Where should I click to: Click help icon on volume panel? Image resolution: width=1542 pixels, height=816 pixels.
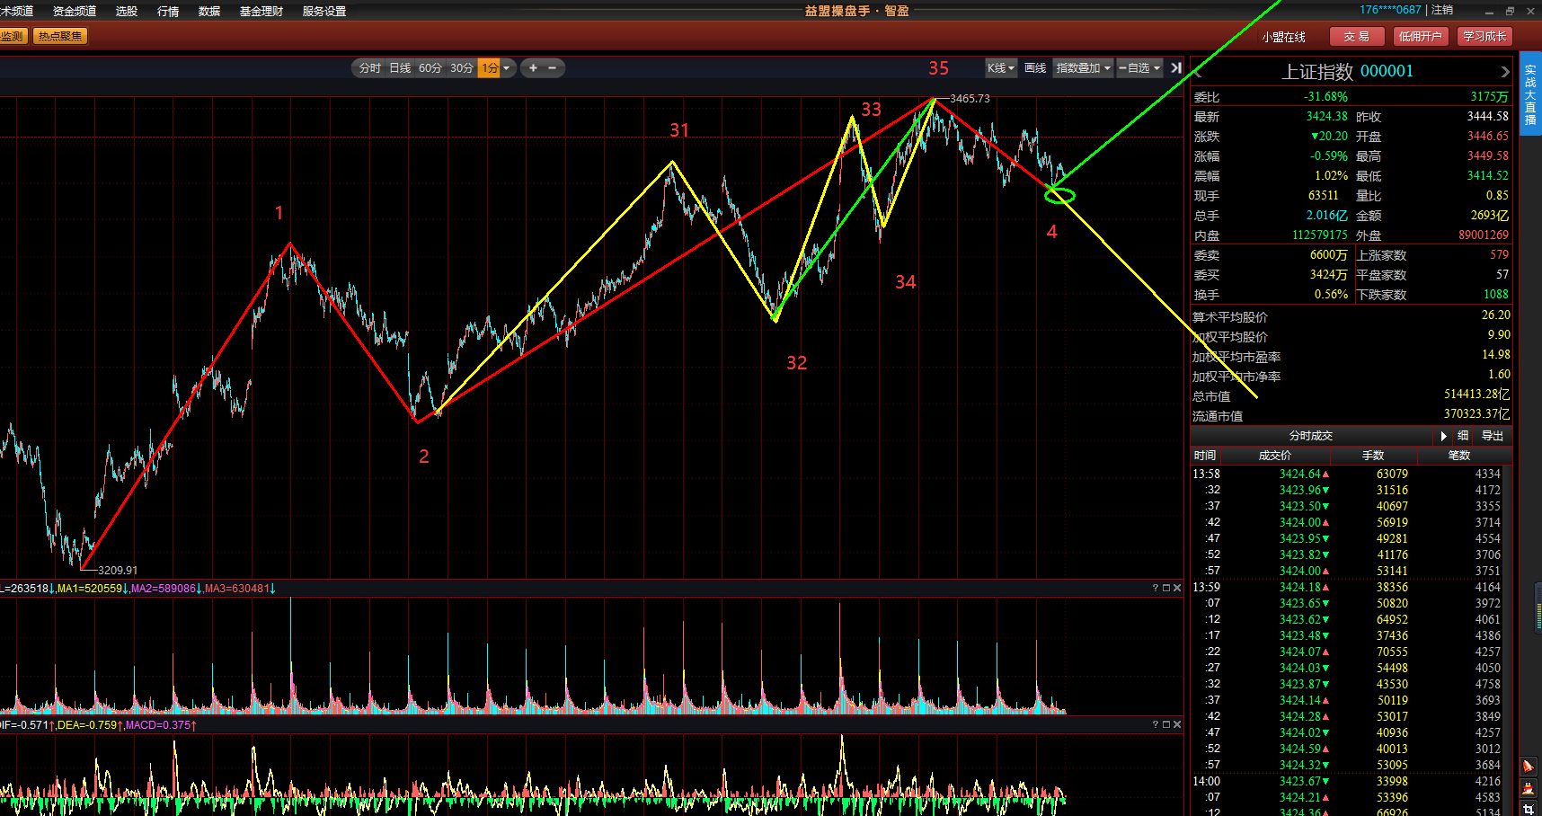point(1155,588)
